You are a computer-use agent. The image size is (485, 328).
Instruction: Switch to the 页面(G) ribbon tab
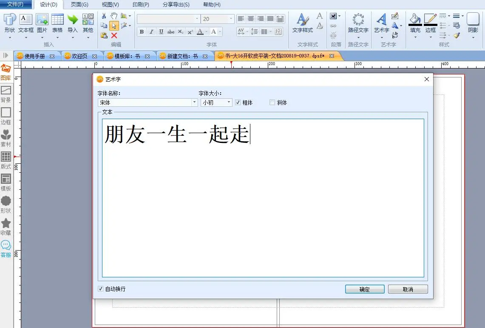(79, 5)
